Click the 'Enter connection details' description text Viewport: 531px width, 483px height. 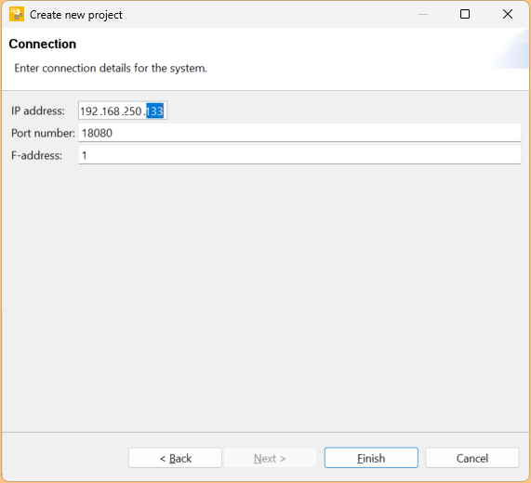point(111,69)
